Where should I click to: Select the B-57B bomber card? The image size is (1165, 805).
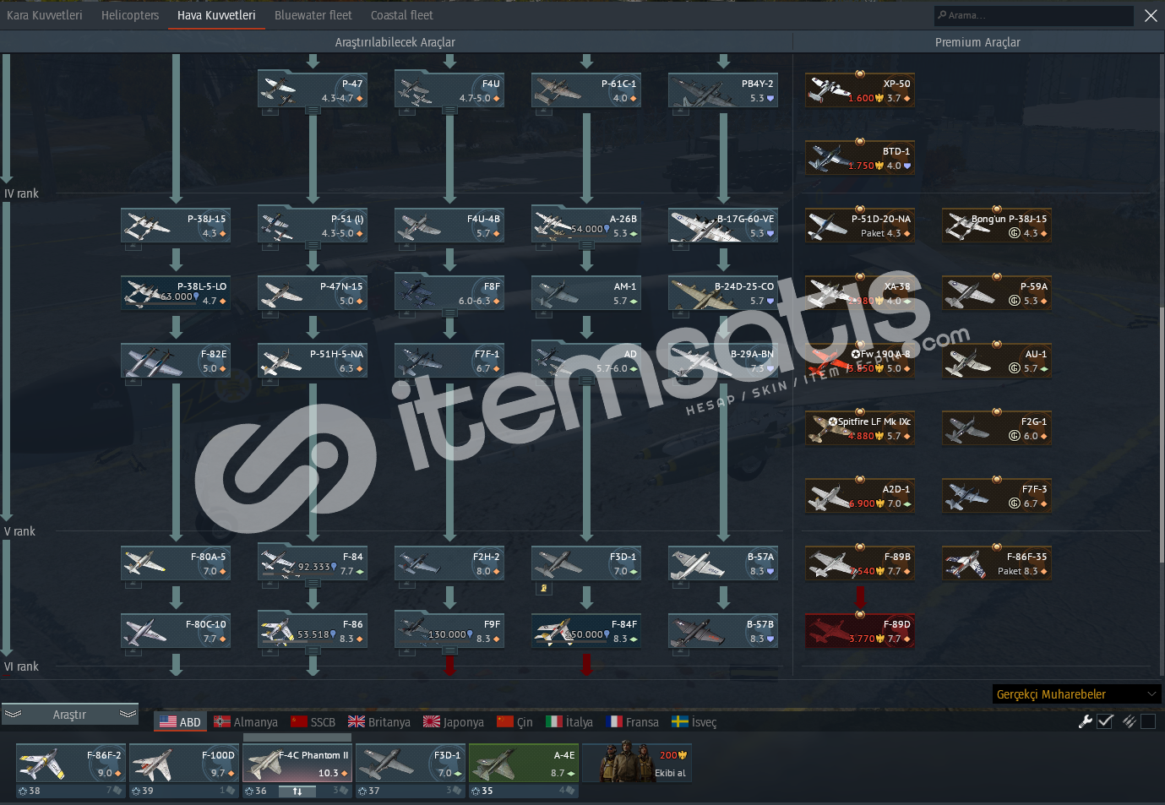(x=723, y=631)
